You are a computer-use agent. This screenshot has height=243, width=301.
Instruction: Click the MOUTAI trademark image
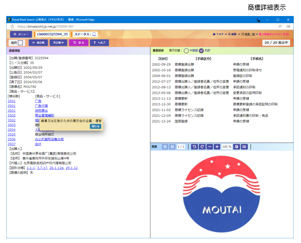(221, 194)
